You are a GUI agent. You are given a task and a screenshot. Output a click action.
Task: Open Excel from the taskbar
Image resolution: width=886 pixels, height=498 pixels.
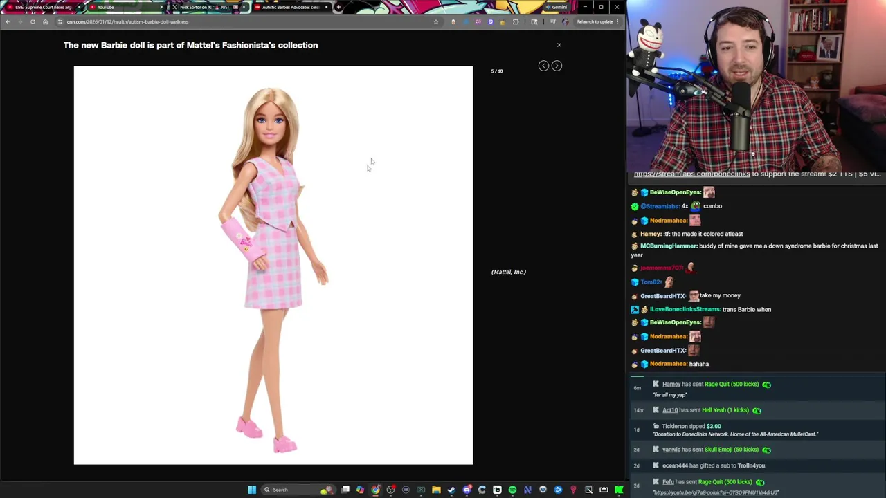pos(421,490)
